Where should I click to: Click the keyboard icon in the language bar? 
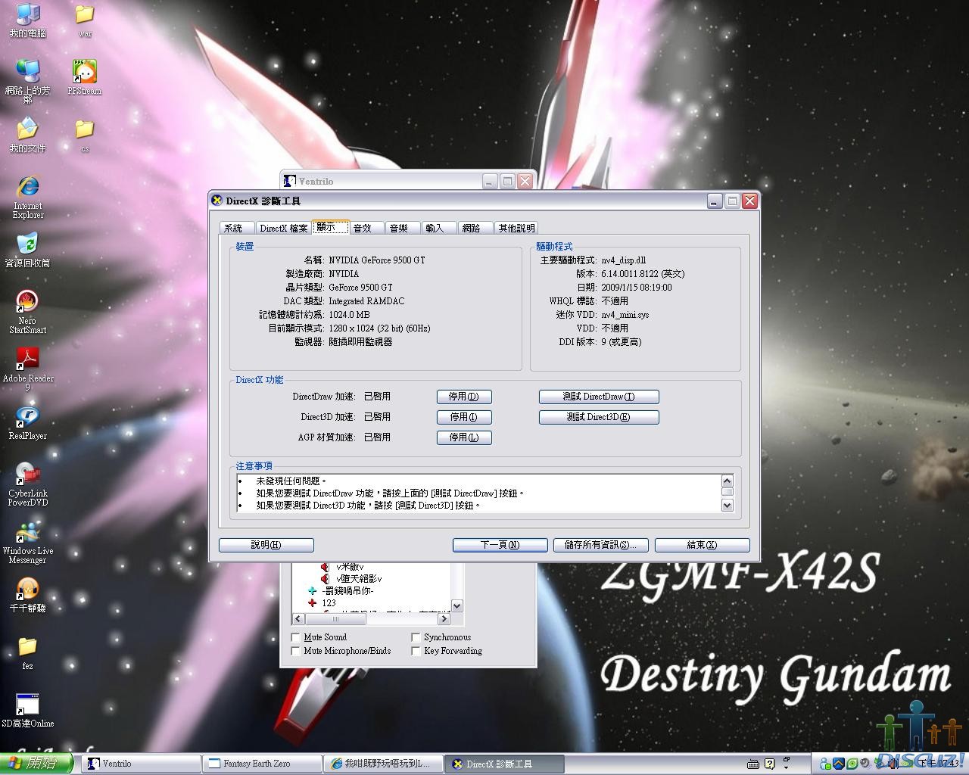(x=753, y=764)
